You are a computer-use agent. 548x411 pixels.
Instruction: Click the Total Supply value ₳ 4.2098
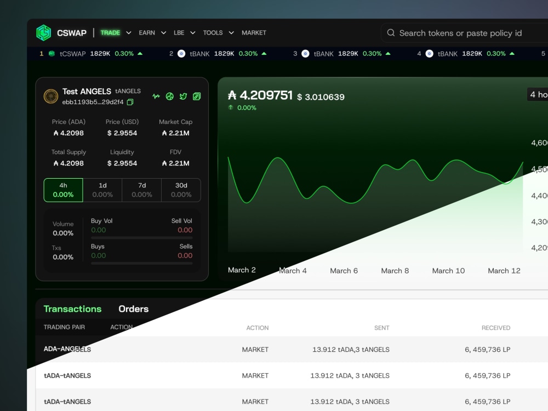pyautogui.click(x=68, y=163)
